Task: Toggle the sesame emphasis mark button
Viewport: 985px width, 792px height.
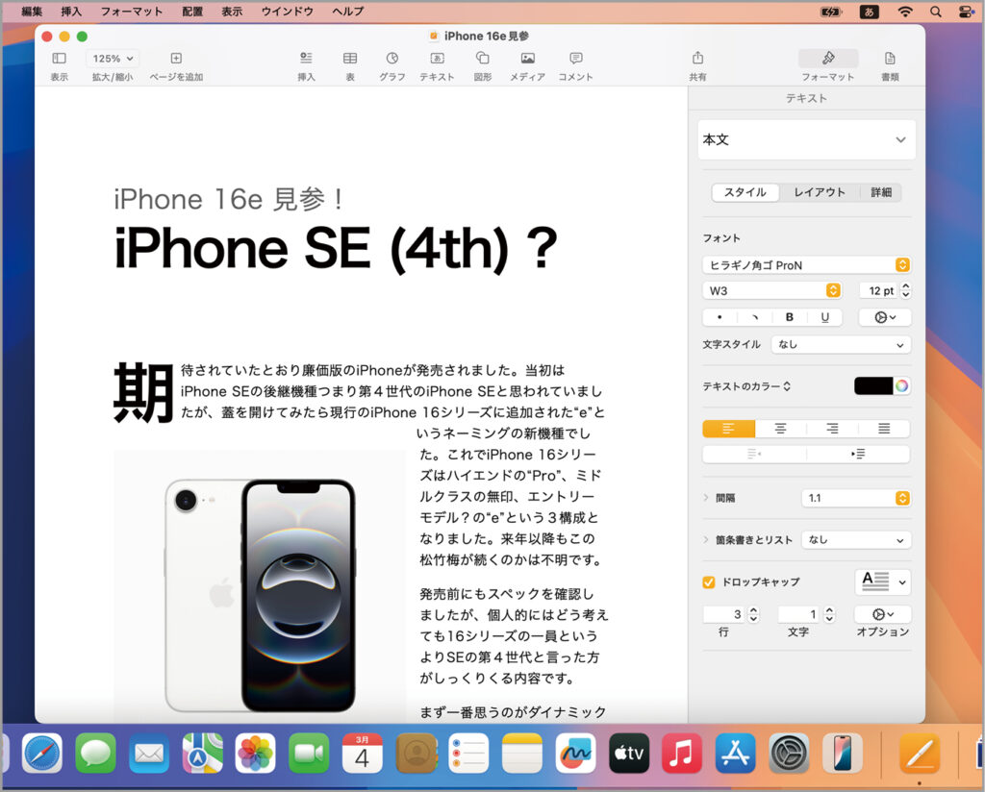Action: pos(755,317)
